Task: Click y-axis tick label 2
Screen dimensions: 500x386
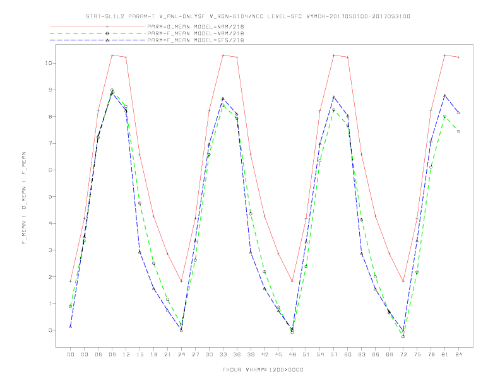Action: (51, 277)
